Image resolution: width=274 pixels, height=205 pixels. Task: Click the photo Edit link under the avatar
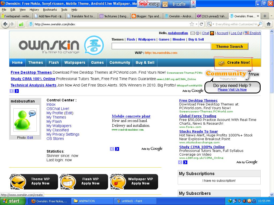[x=30, y=137]
